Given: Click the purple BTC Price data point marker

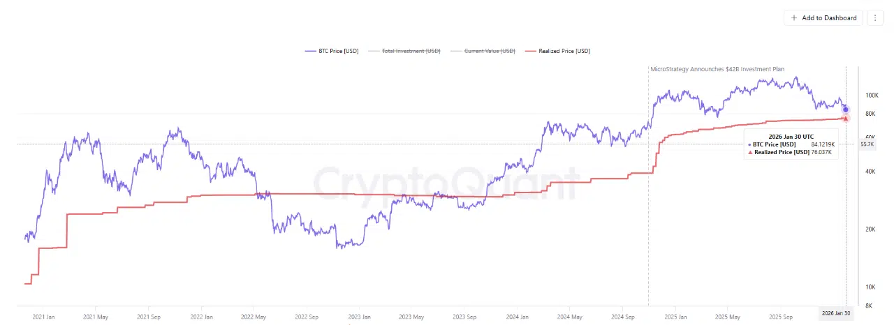Looking at the screenshot, I should coord(846,109).
